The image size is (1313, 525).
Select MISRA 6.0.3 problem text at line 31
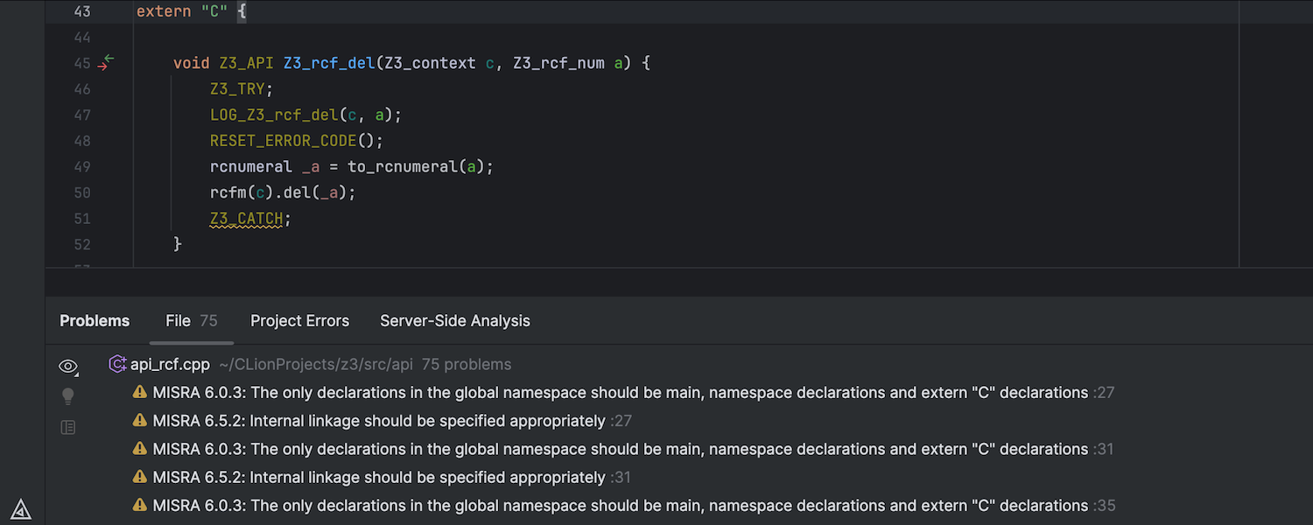(620, 449)
